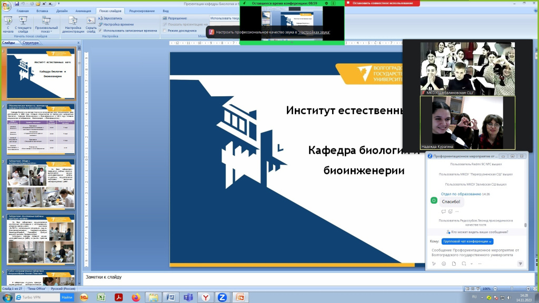The width and height of the screenshot is (539, 303).
Task: Close the slides thumbnail pane
Action: 78,43
